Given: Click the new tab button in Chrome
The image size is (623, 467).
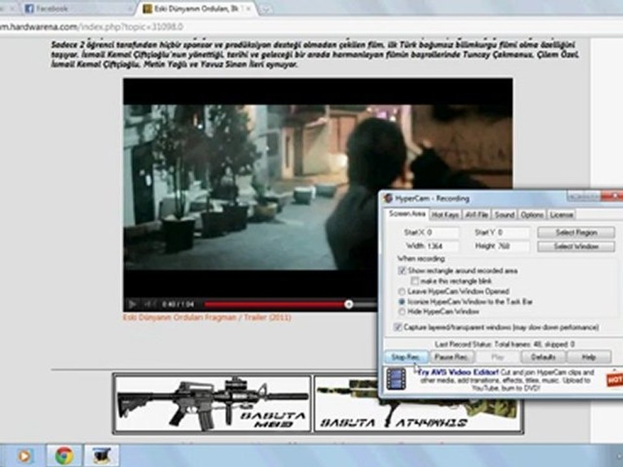Looking at the screenshot, I should coord(266,9).
